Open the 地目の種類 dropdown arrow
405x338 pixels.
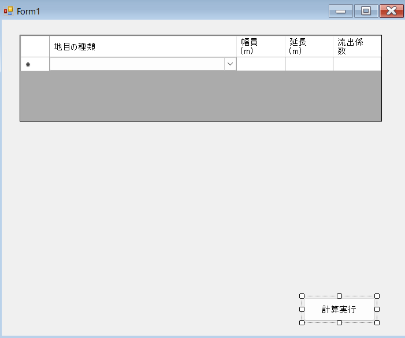coord(230,64)
